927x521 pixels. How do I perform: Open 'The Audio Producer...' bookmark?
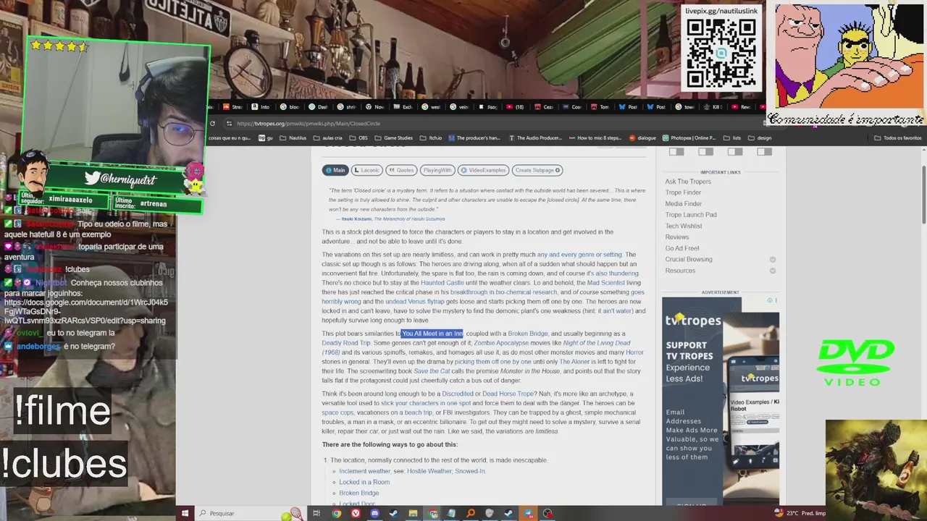click(535, 137)
